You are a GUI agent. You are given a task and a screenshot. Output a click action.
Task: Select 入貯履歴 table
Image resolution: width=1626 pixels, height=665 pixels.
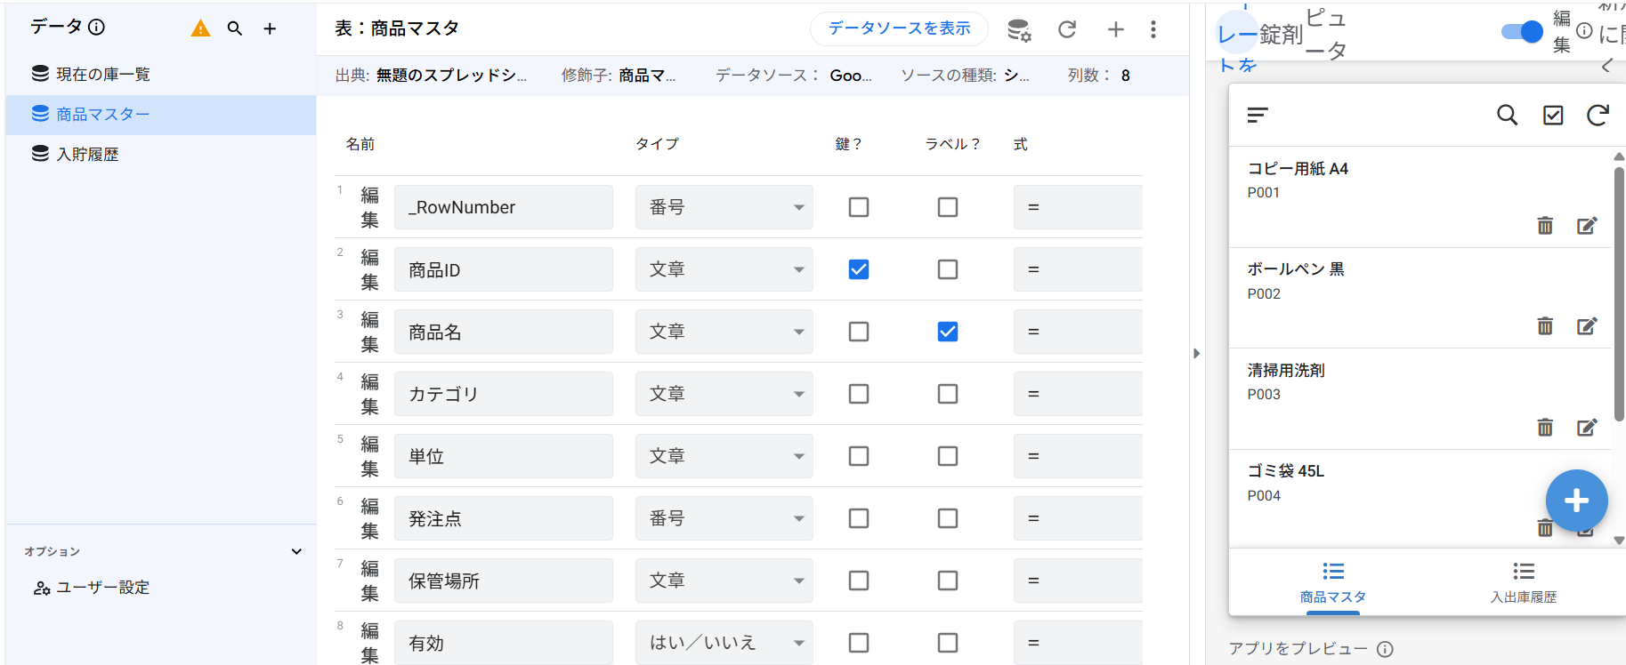(x=161, y=155)
